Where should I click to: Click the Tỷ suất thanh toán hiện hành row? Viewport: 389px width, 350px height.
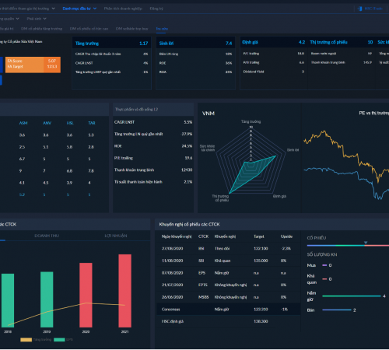pos(153,181)
